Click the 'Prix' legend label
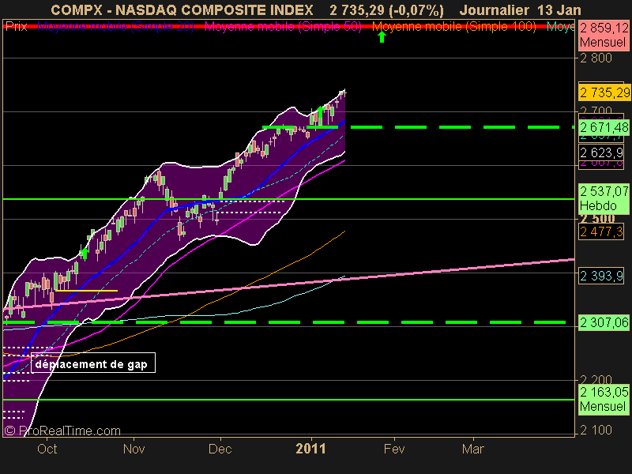Viewport: 632px width, 474px height. click(17, 27)
